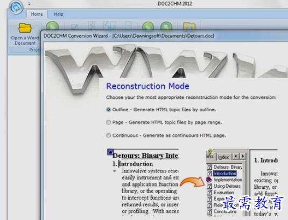Screen dimensions: 288x220
Task: Select the Outline reconstruction mode radio button
Action: coord(108,109)
